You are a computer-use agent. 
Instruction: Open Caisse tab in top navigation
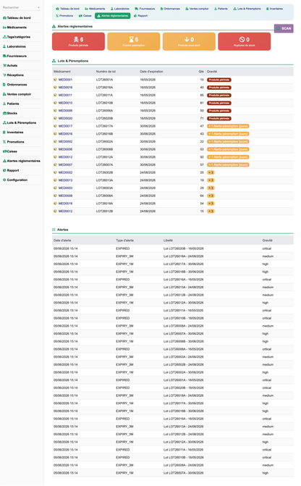click(85, 15)
